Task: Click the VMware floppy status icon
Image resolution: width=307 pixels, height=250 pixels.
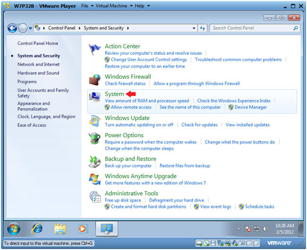Action: point(213,243)
